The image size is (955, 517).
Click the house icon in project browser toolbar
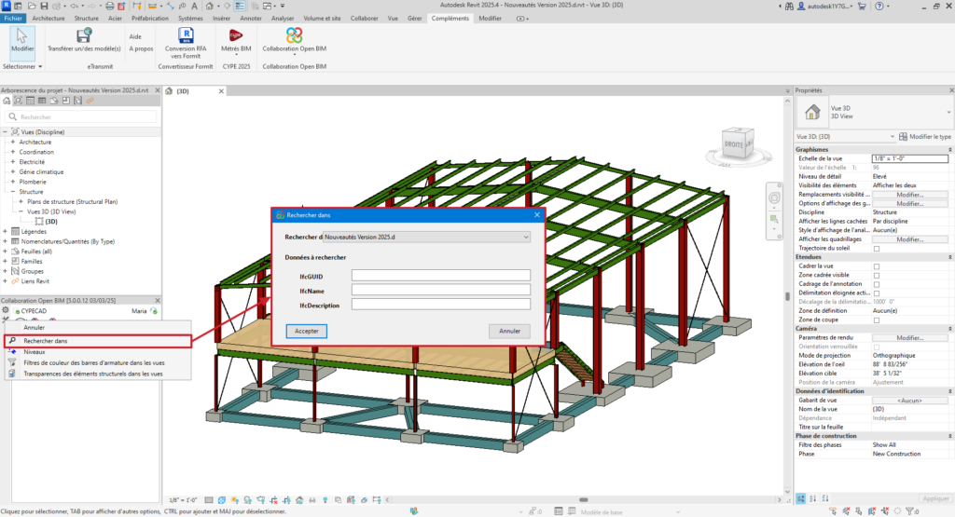point(7,101)
